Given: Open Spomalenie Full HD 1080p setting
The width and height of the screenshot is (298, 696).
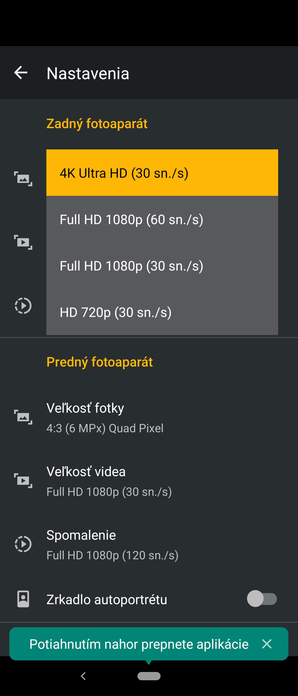Looking at the screenshot, I should (x=149, y=544).
